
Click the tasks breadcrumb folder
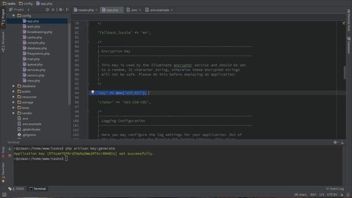coord(9,3)
